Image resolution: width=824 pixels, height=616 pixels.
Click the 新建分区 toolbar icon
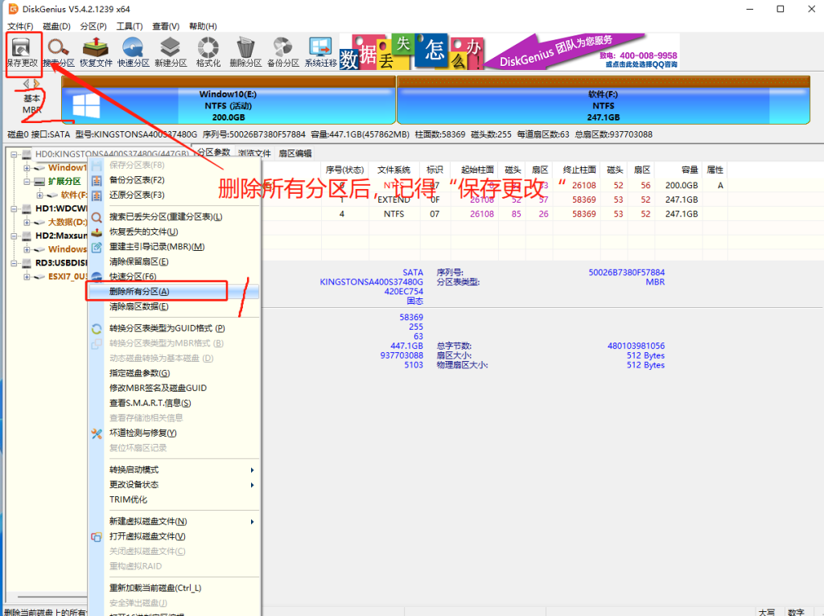[171, 47]
